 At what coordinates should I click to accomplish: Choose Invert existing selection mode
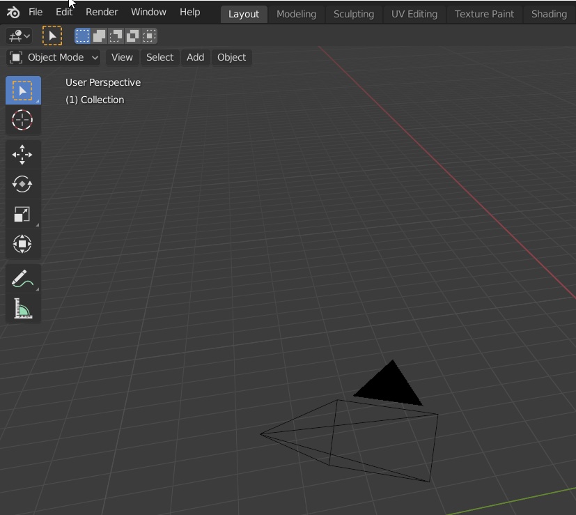[x=132, y=36]
